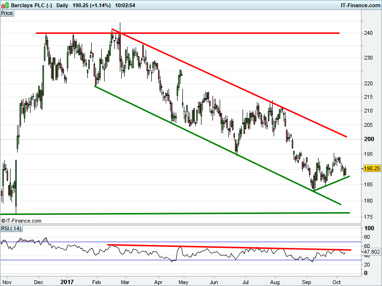Click the Feb date axis label
Screen dimensions: 382x286
(x=96, y=282)
